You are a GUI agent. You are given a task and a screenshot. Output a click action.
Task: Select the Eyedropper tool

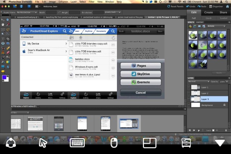8,25
